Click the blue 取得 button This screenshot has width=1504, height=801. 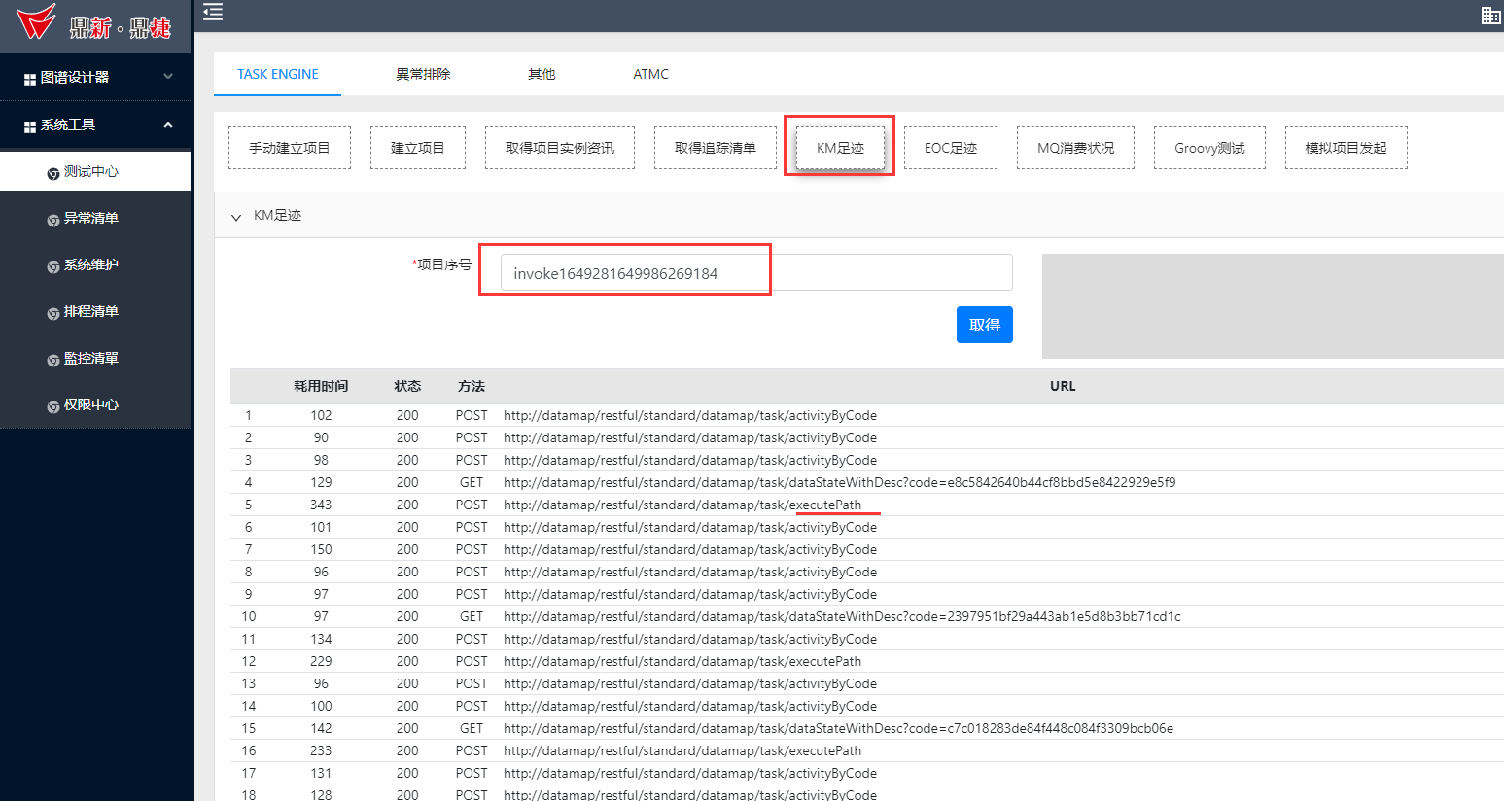coord(985,325)
